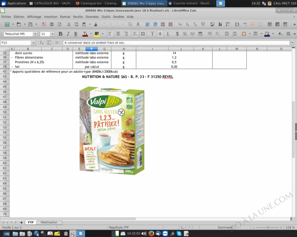Add a new sheet with the plus button

22,223
